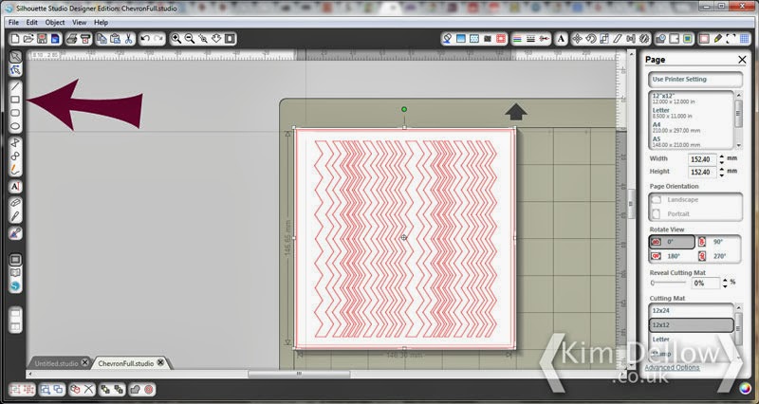Pick the Draw a Rectangle tool

click(x=15, y=100)
